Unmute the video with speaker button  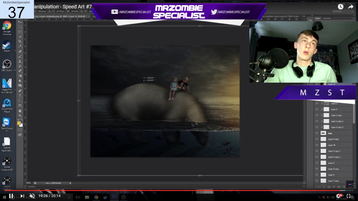(x=32, y=196)
